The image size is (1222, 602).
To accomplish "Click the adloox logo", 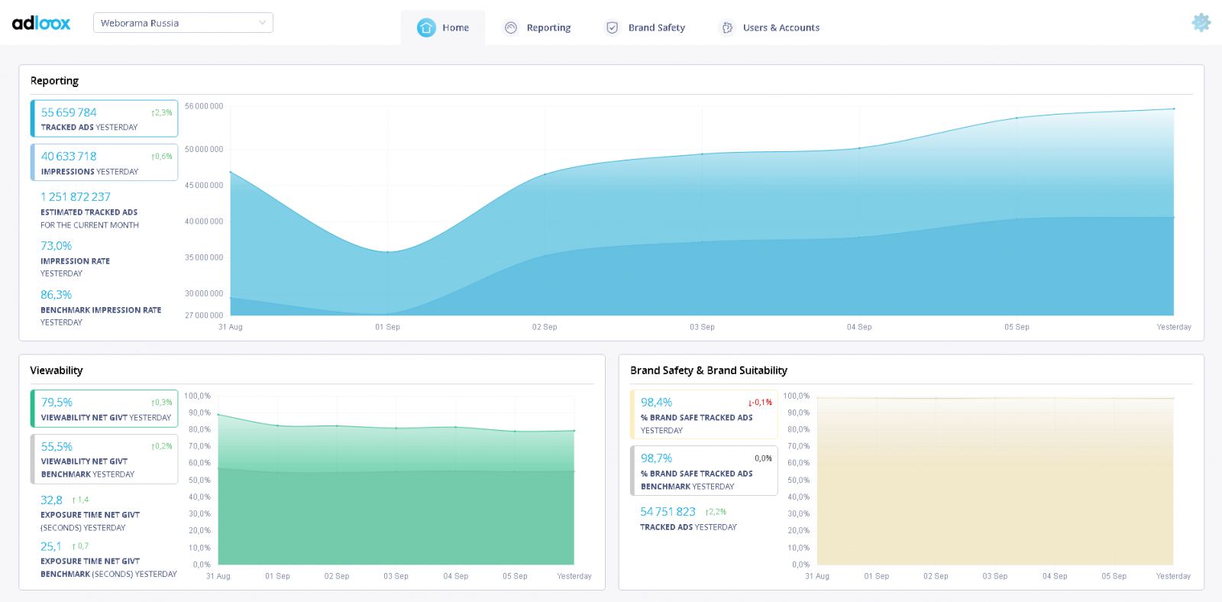I will [41, 23].
